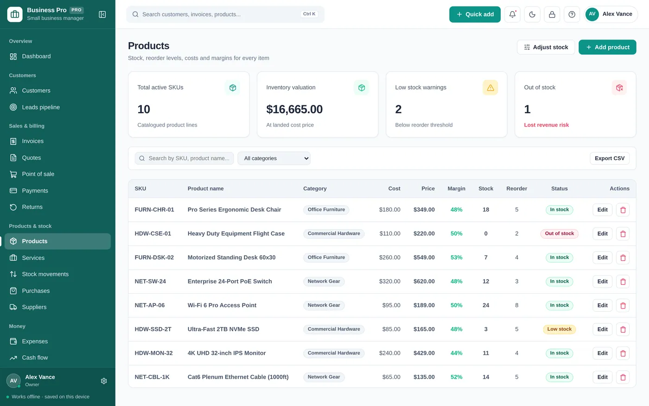Click the Stock column header
The width and height of the screenshot is (649, 406).
[485, 189]
